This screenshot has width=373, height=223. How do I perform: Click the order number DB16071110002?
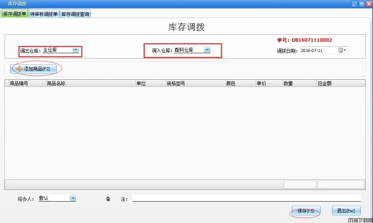tap(312, 40)
